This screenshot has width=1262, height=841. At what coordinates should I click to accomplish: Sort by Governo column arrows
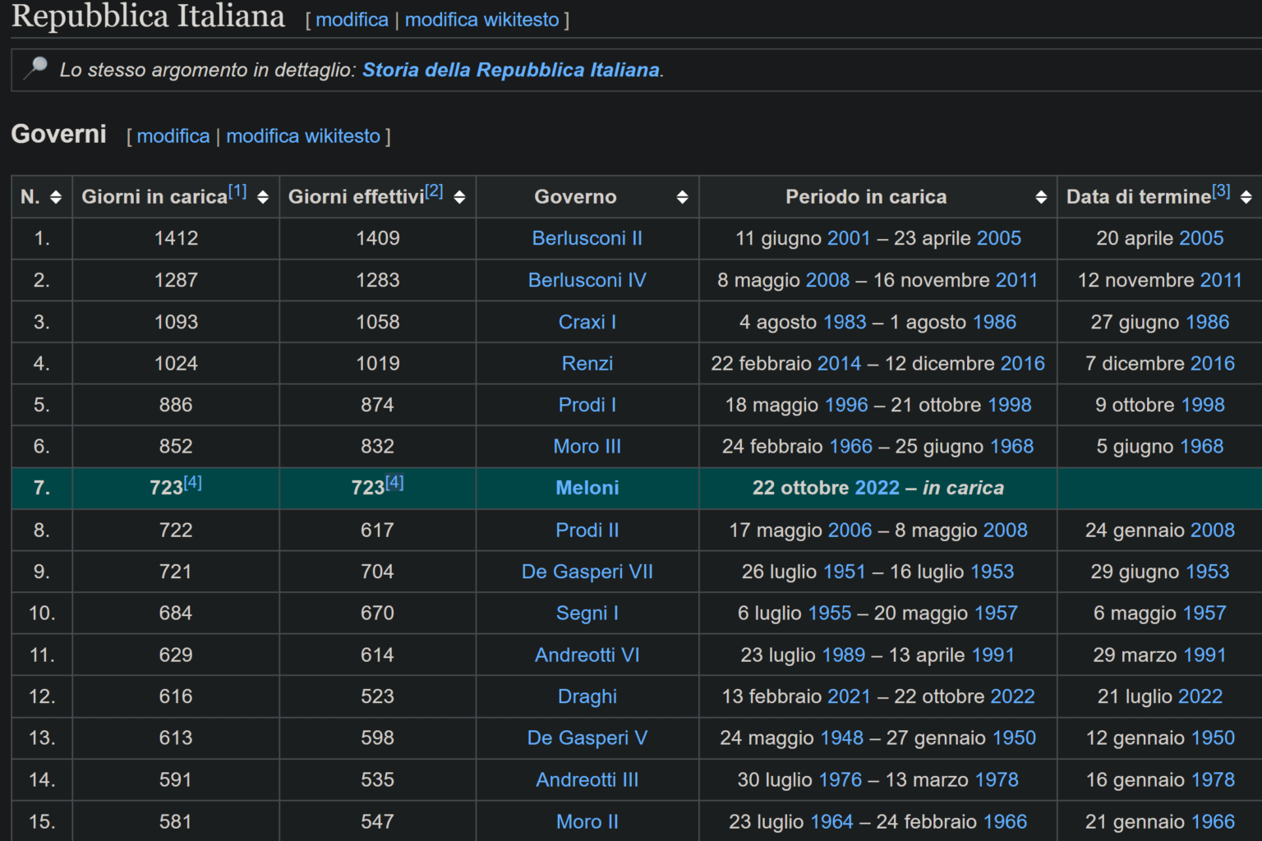[682, 197]
